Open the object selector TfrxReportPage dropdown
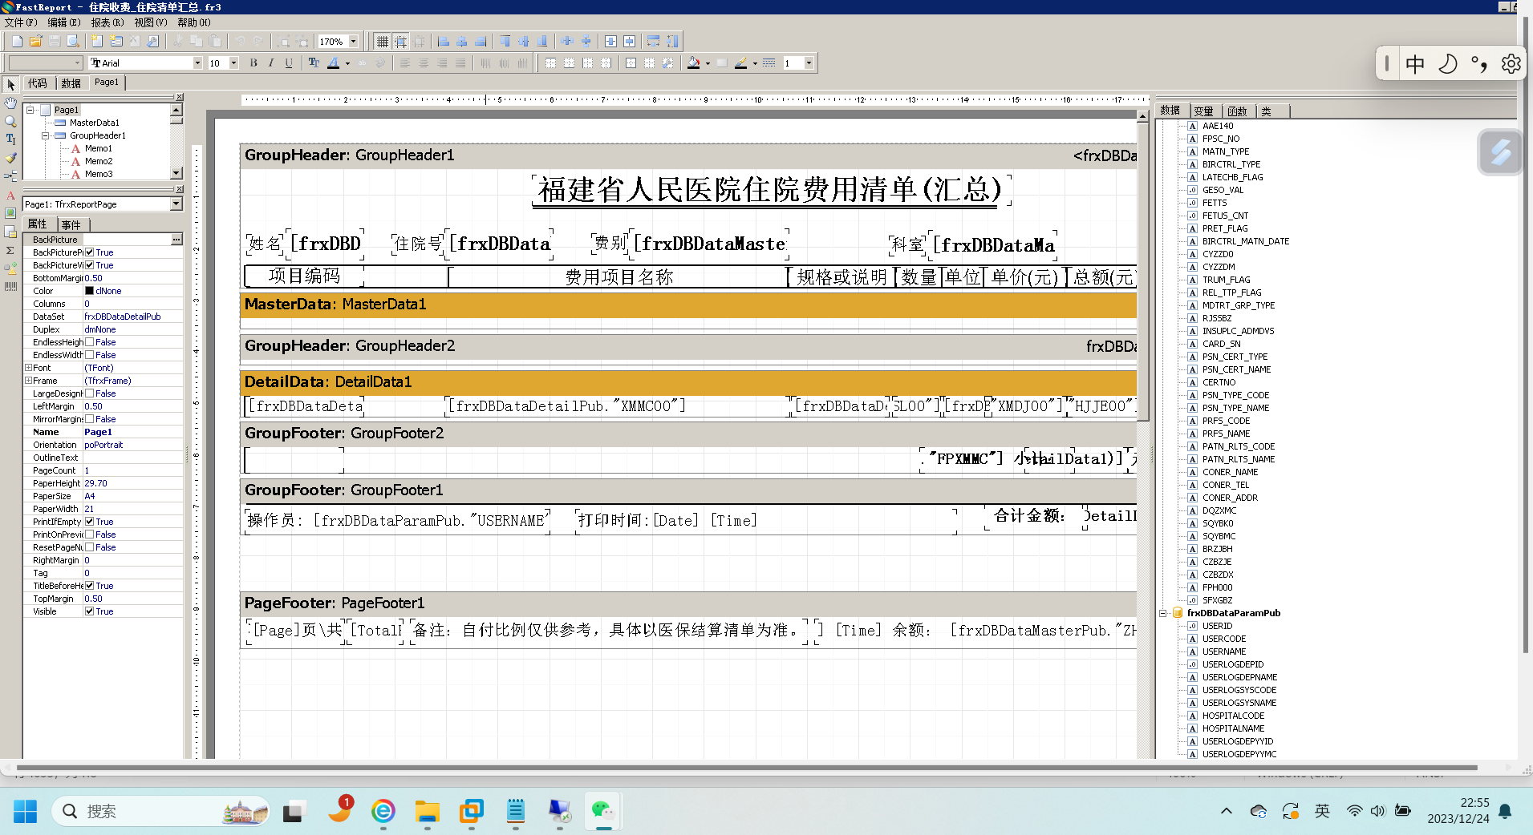This screenshot has width=1533, height=835. pos(176,204)
